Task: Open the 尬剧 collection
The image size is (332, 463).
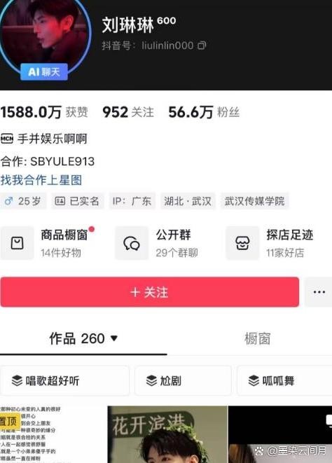Action: pyautogui.click(x=183, y=380)
